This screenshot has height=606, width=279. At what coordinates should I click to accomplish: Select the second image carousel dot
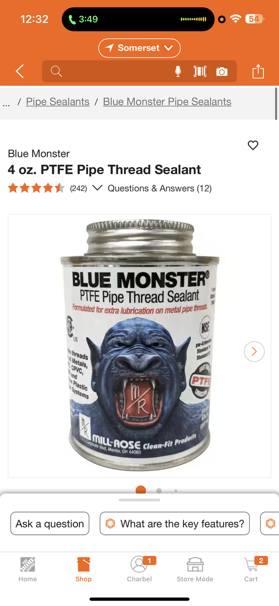pos(159,490)
